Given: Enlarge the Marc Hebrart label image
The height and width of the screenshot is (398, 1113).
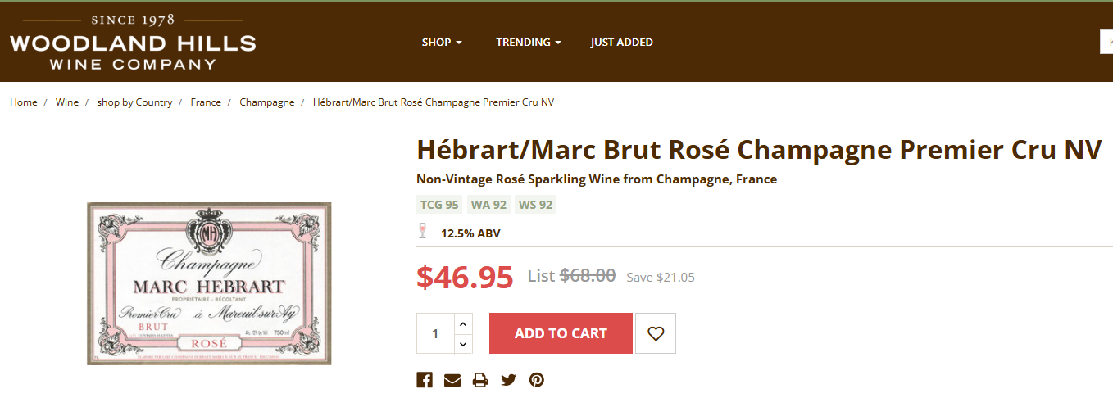Looking at the screenshot, I should [x=209, y=283].
